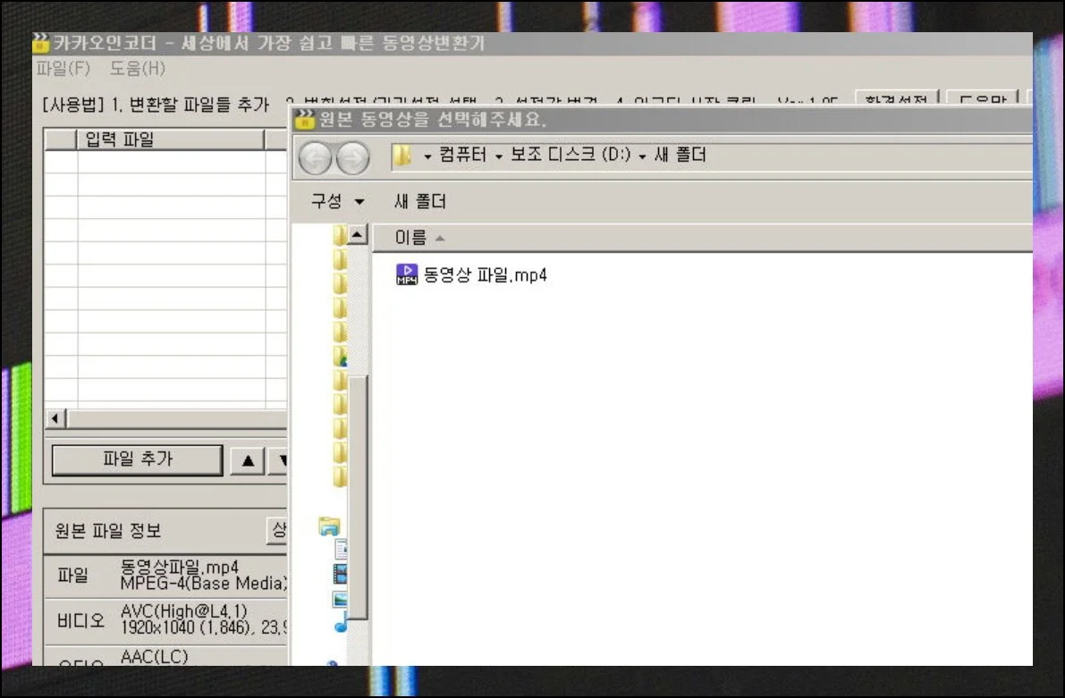Open the 도움(H) menu
Image resolution: width=1065 pixels, height=698 pixels.
pos(137,69)
